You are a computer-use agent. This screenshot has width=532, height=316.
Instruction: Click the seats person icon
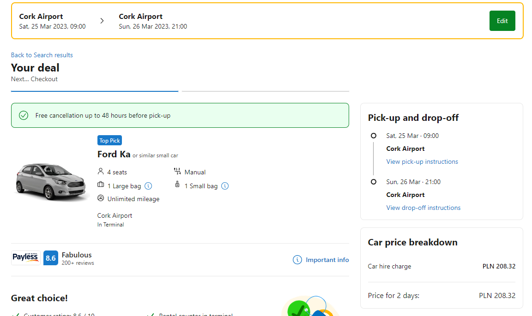(100, 171)
